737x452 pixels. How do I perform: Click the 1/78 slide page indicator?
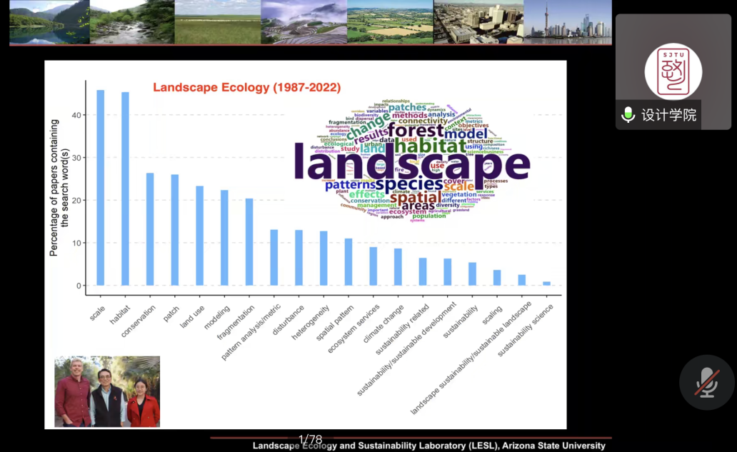pos(310,438)
